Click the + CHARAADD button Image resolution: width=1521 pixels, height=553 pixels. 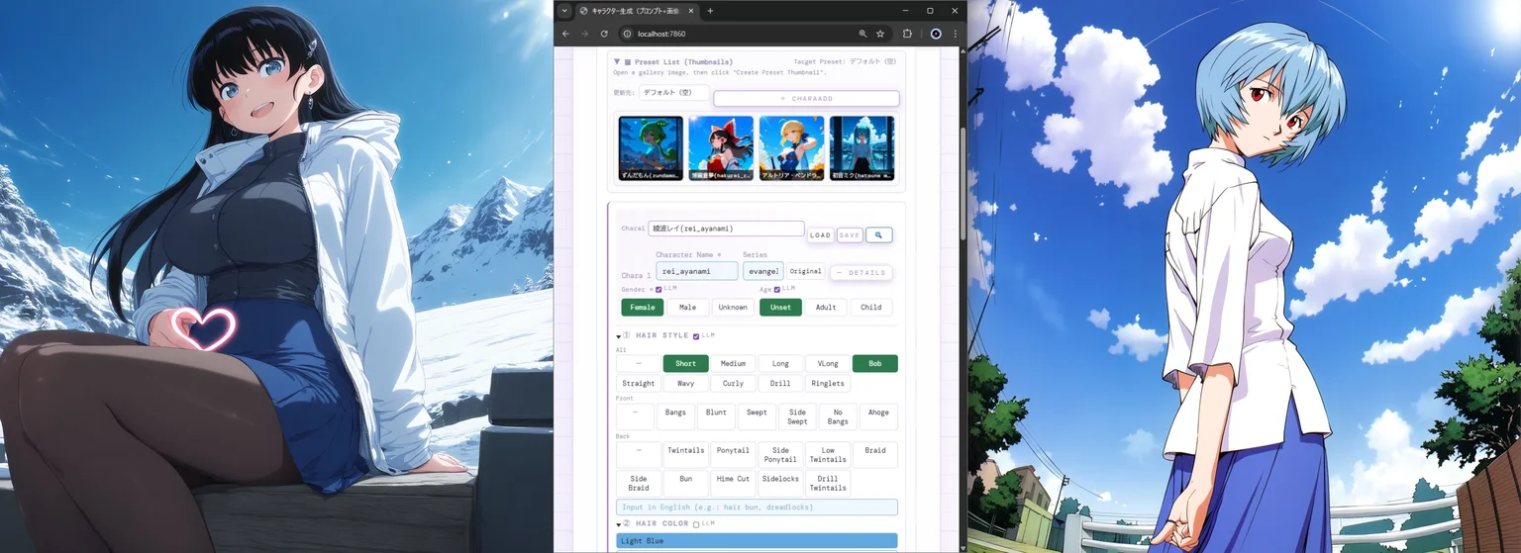pyautogui.click(x=806, y=99)
